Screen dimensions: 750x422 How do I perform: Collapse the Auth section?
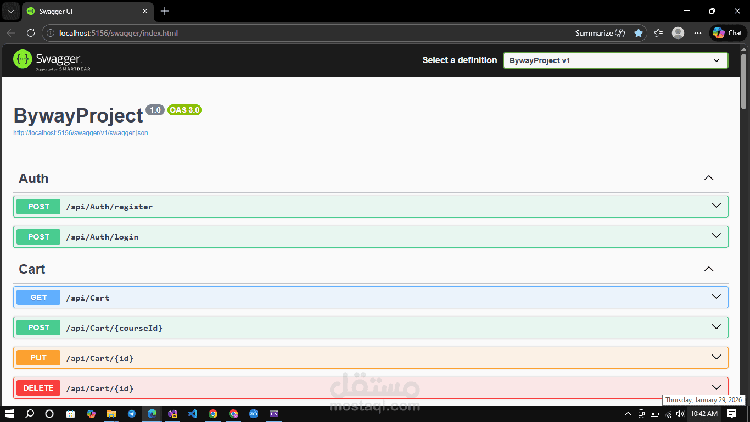(x=708, y=178)
